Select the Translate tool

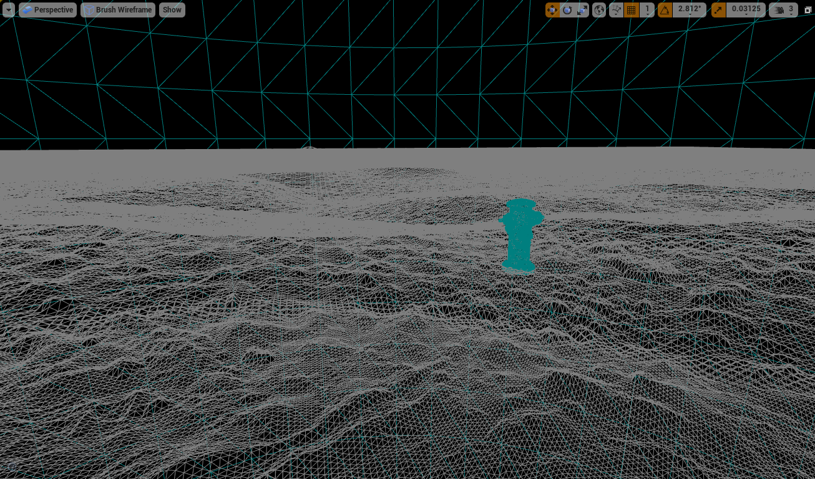[x=552, y=10]
